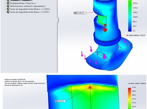Click the Deformaciones unitarias1 plot icon
Viewport: 147px width, 109px height.
pos(8,6)
